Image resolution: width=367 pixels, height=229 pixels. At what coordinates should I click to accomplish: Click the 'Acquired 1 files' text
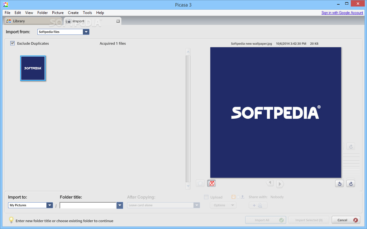click(112, 44)
